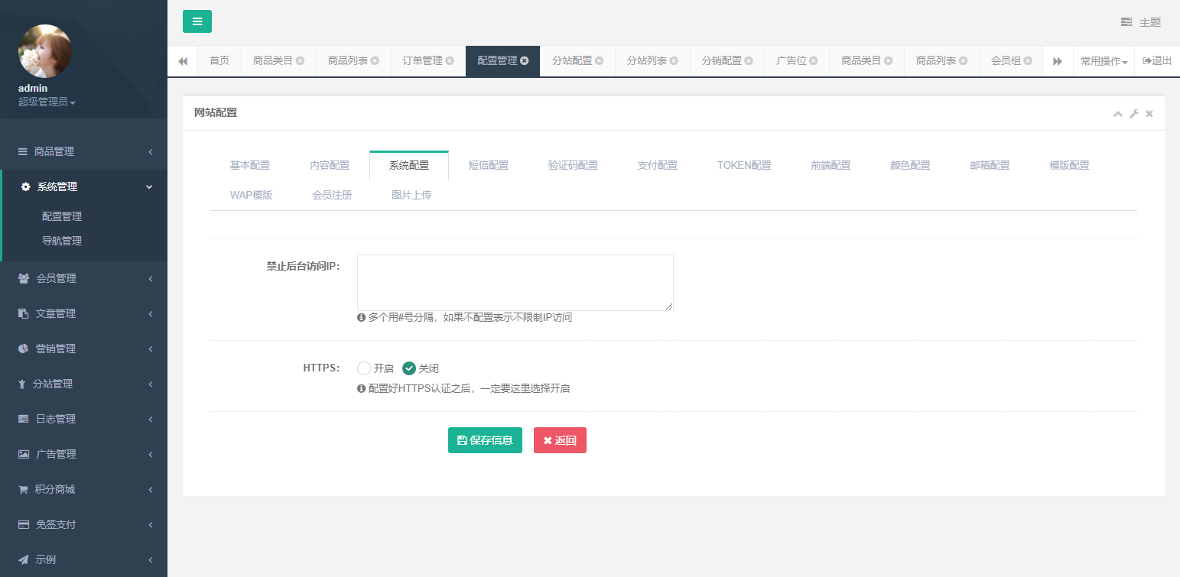Select the HTTPS 开启 radio option
This screenshot has height=577, width=1180.
[x=364, y=368]
